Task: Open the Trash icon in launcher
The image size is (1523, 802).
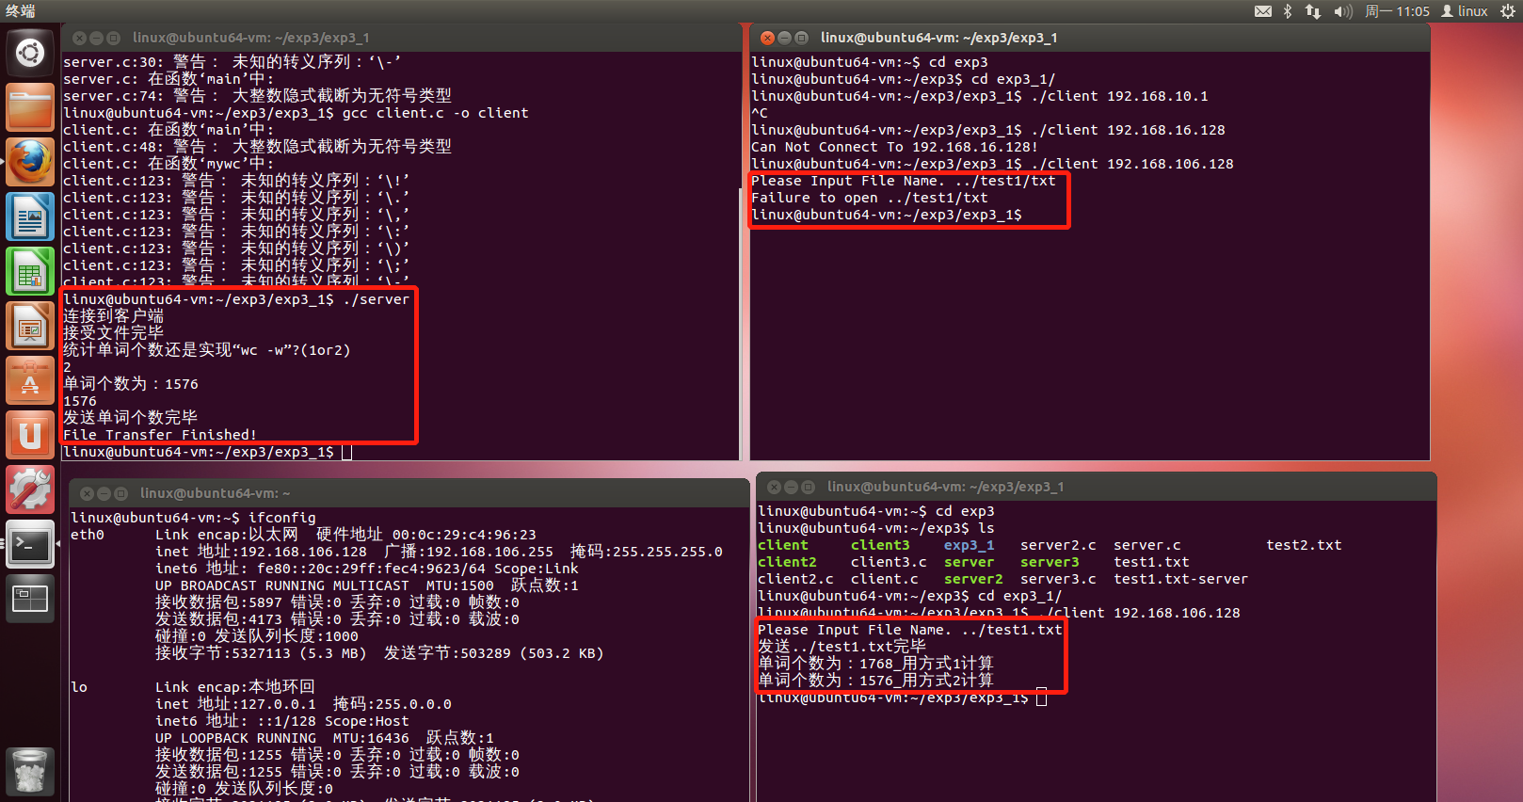Action: pyautogui.click(x=30, y=771)
